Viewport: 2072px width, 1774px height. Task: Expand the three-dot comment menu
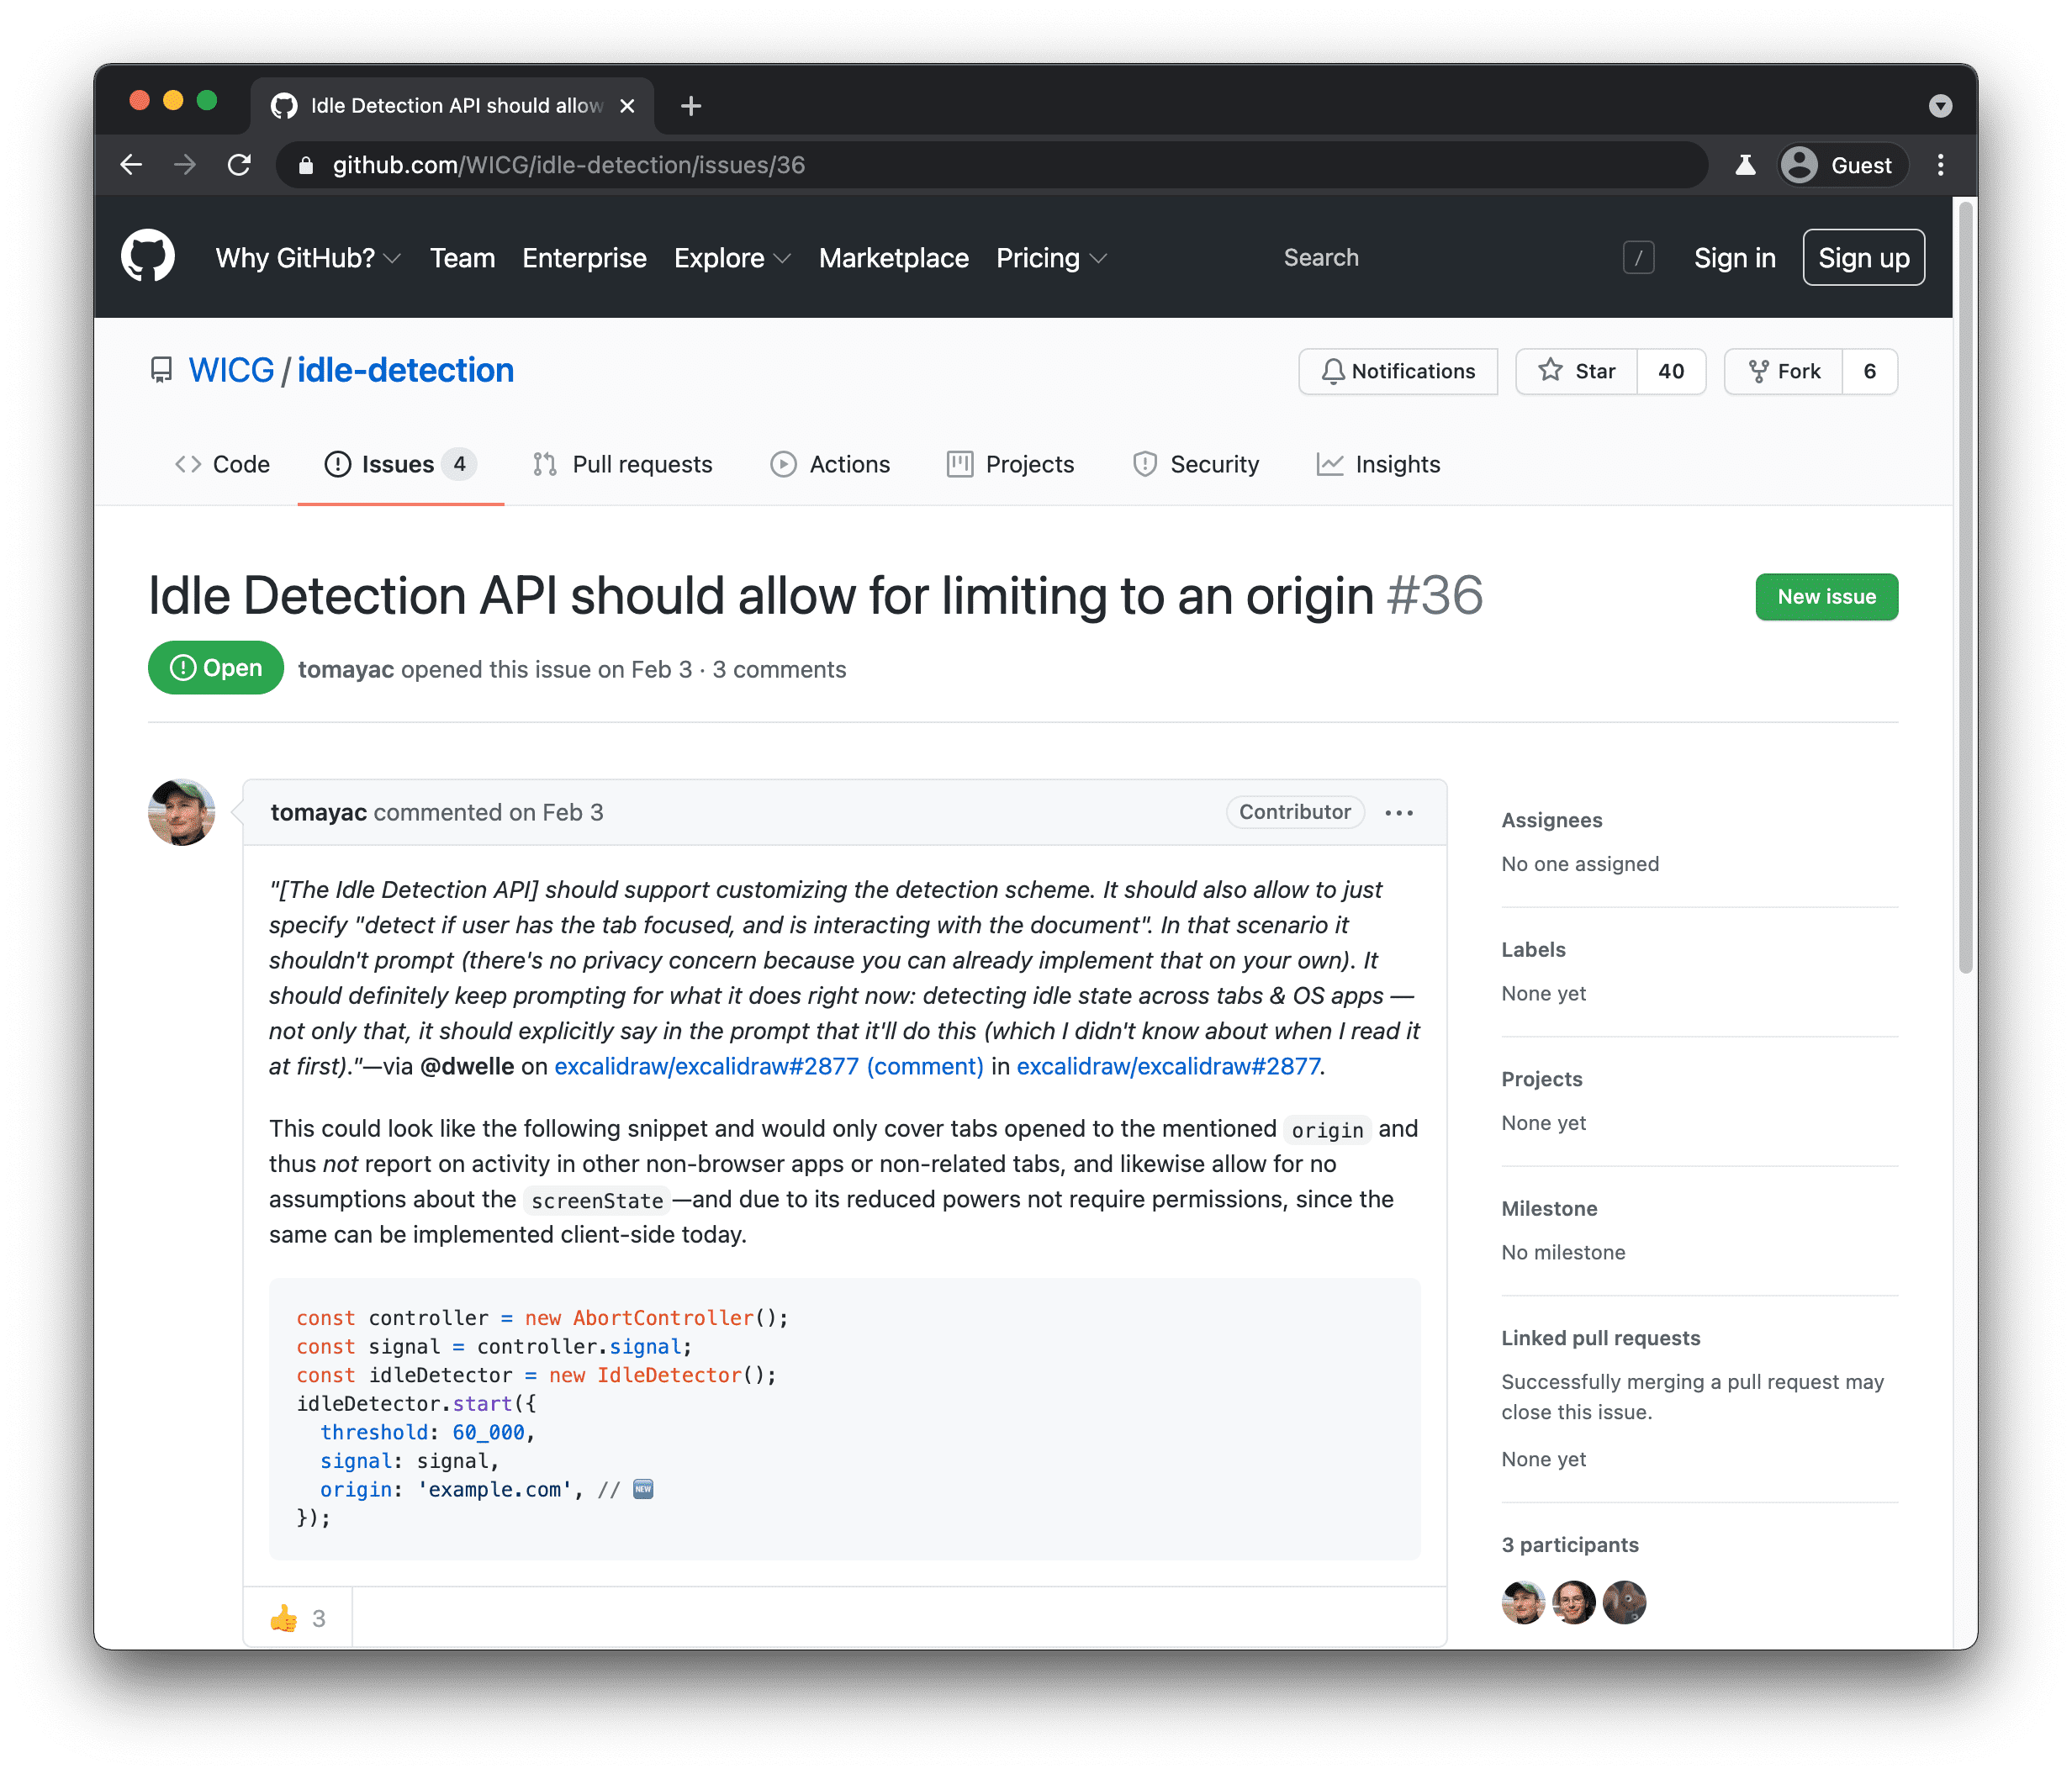(x=1401, y=811)
